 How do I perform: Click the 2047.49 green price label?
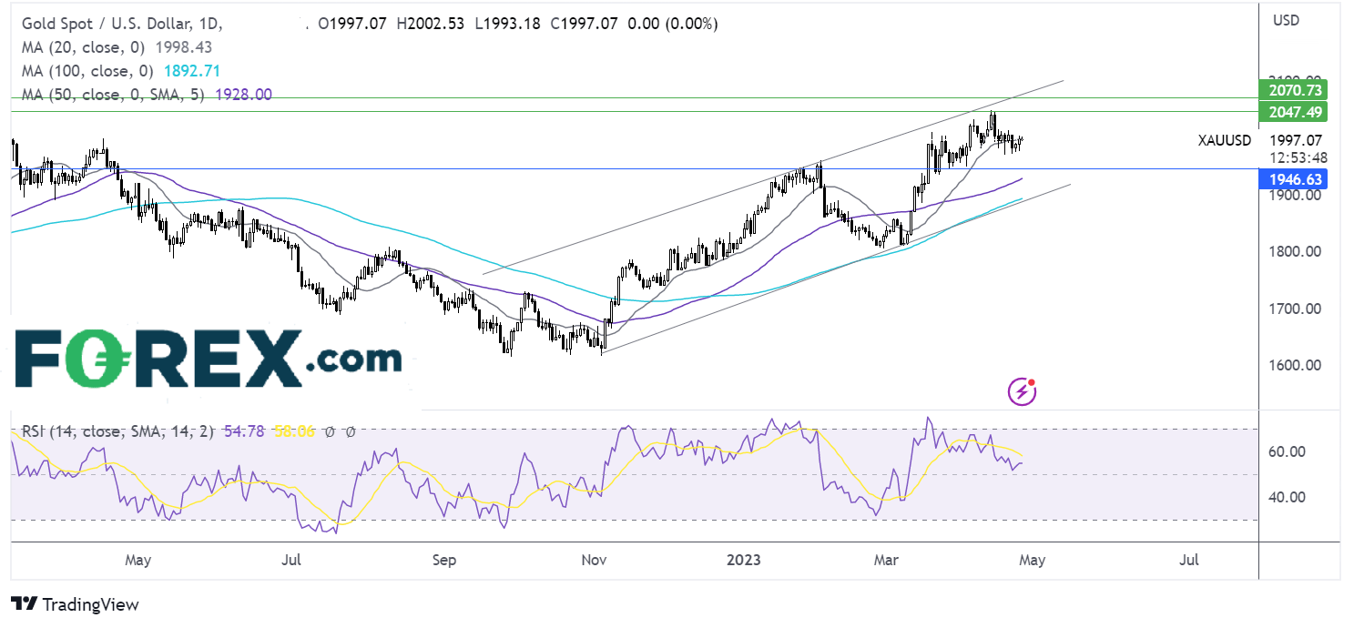tap(1292, 112)
